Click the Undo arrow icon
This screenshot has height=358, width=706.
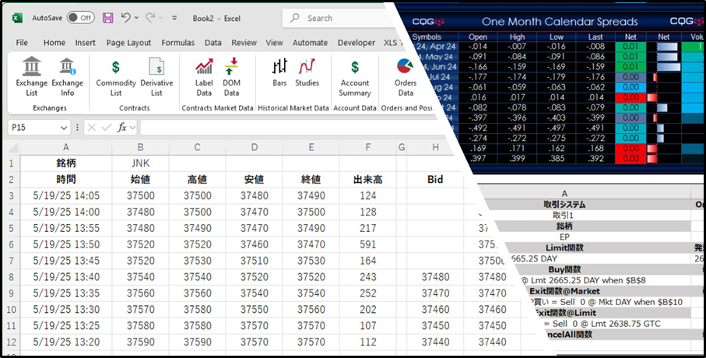click(125, 18)
